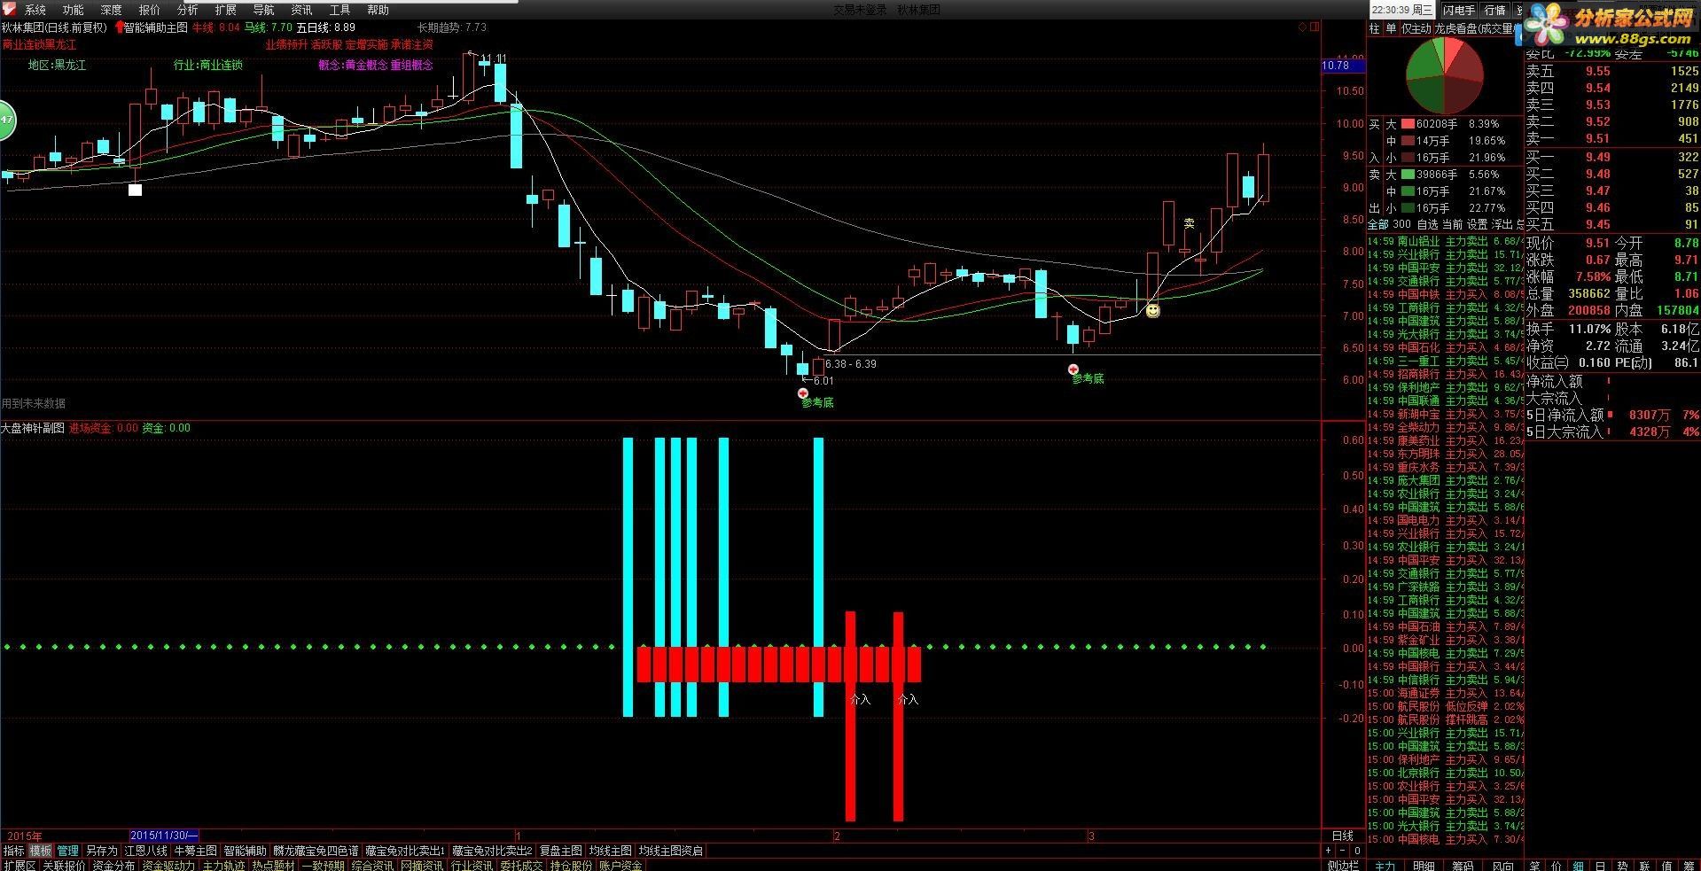Click the 行情 button in title bar
This screenshot has height=871, width=1701.
[x=1495, y=10]
